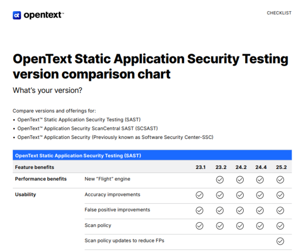Click Flight engine checkmark under 24.2
The width and height of the screenshot is (304, 251).
[x=240, y=180]
